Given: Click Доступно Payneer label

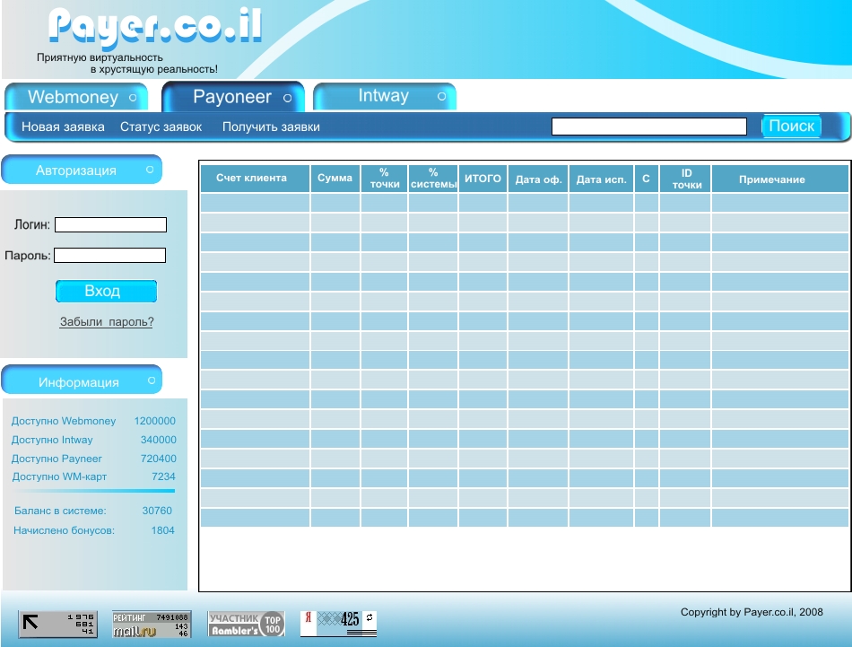Looking at the screenshot, I should click(57, 459).
